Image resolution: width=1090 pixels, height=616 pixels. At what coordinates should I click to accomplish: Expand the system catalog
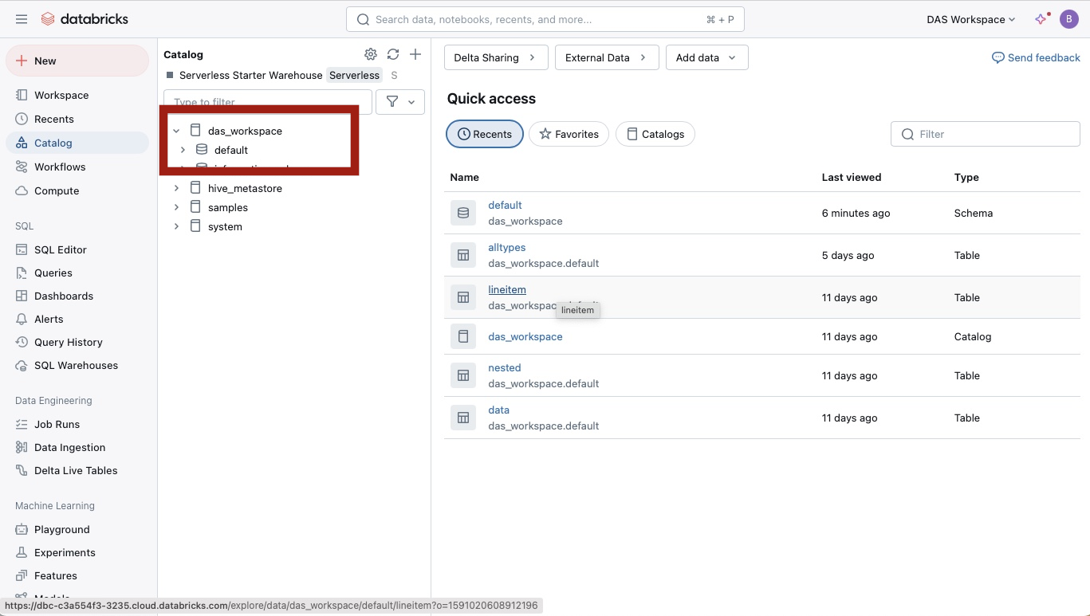(x=176, y=226)
